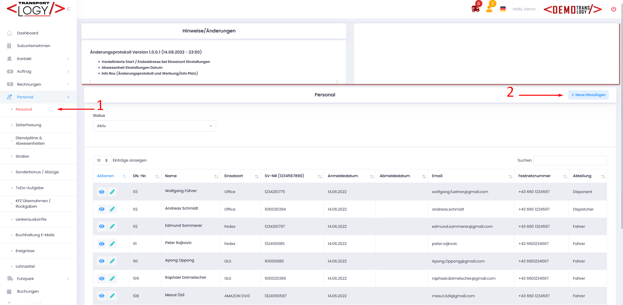Change the entries-per-page selector showing 10

point(102,160)
